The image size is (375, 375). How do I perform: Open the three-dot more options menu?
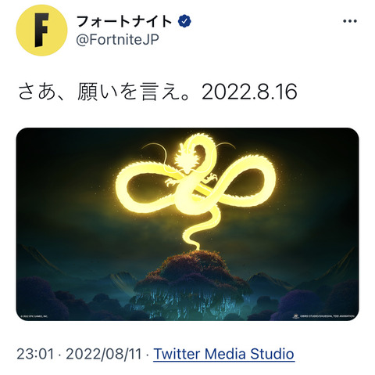350,21
